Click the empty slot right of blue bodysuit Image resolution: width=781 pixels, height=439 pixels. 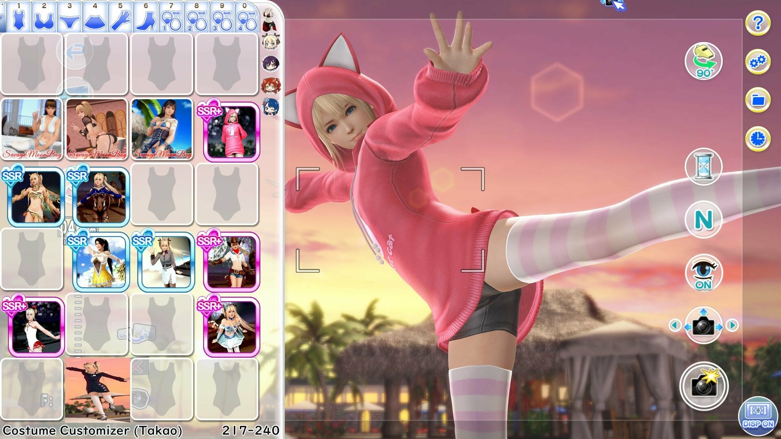point(162,194)
